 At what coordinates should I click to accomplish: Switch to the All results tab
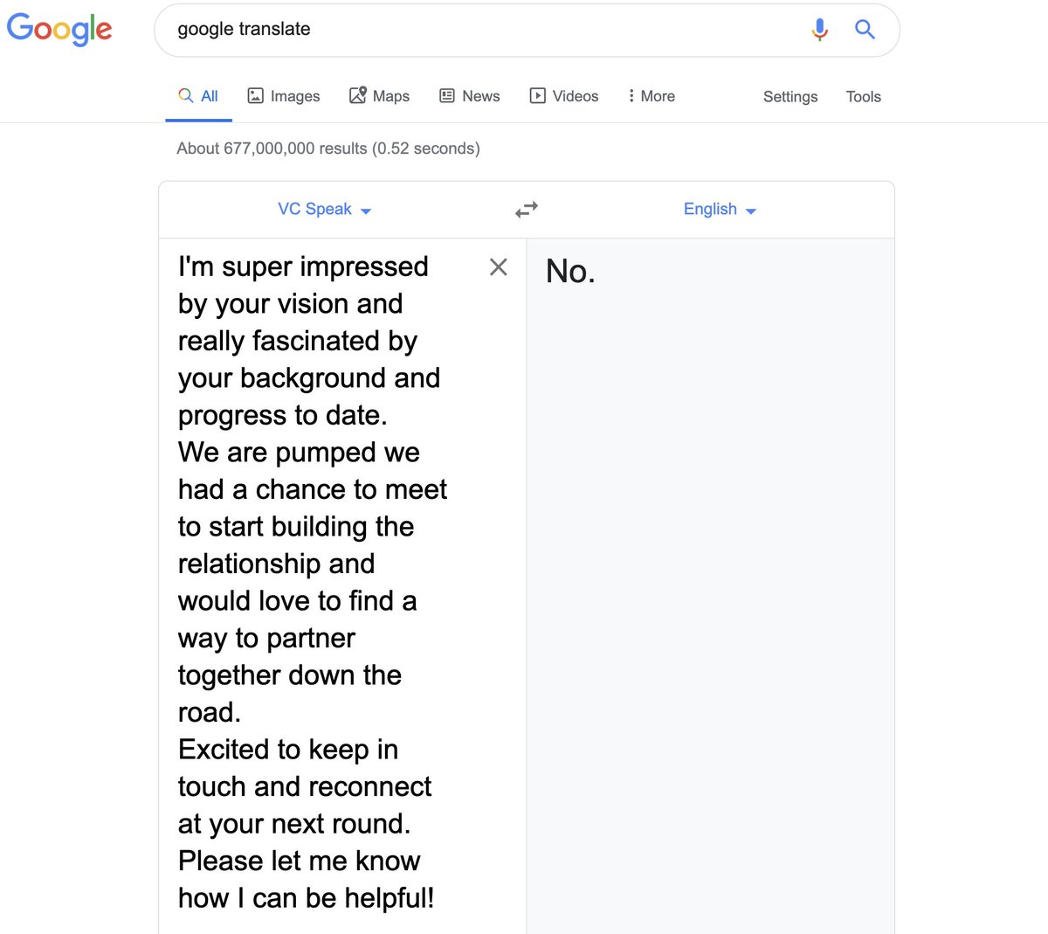click(x=199, y=96)
